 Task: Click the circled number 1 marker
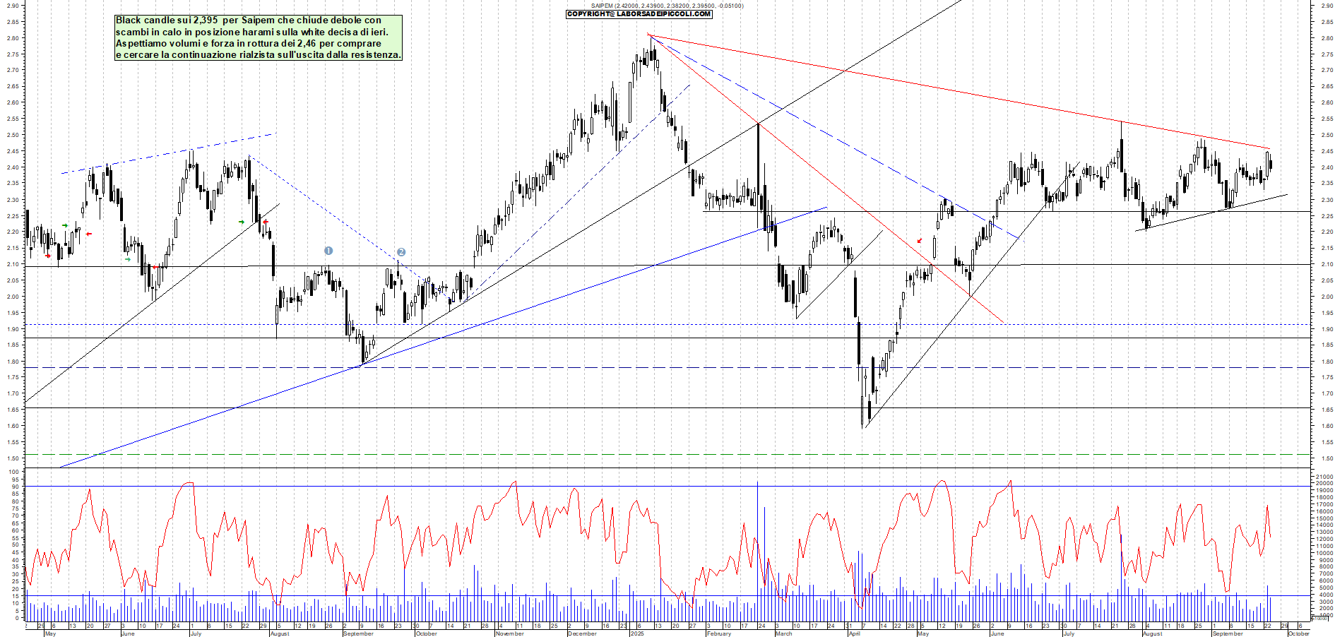(x=328, y=251)
